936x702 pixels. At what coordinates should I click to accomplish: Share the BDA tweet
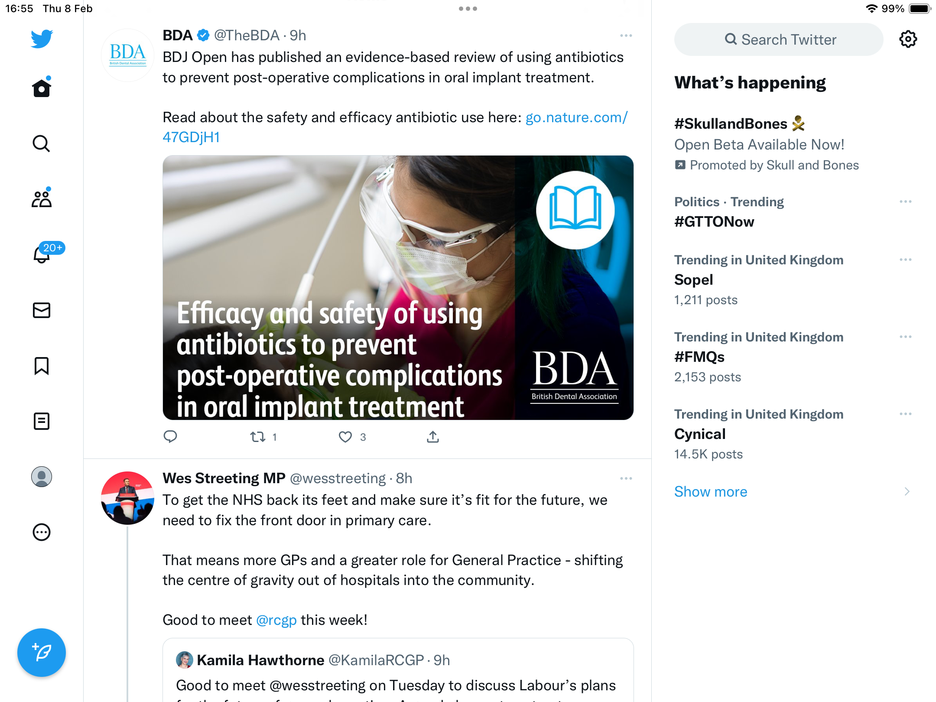pos(432,437)
